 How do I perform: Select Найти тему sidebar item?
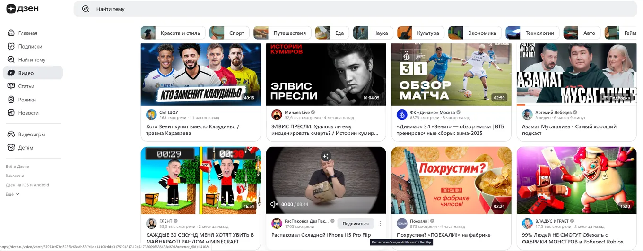[32, 59]
